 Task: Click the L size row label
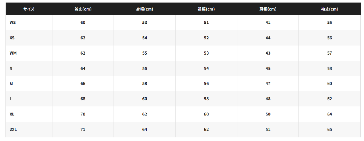[x=11, y=99]
